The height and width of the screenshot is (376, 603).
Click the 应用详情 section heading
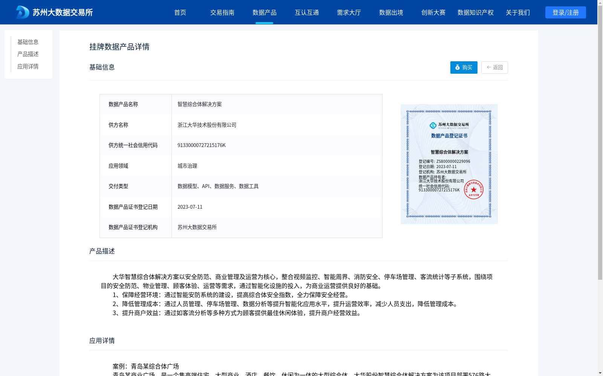tap(102, 341)
